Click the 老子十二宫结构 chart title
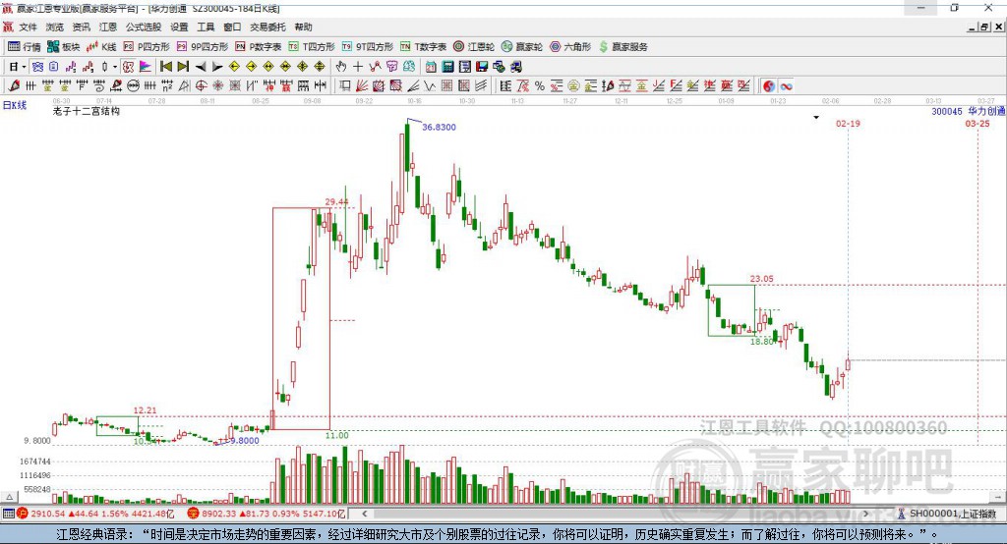1007x544 pixels. pos(87,111)
